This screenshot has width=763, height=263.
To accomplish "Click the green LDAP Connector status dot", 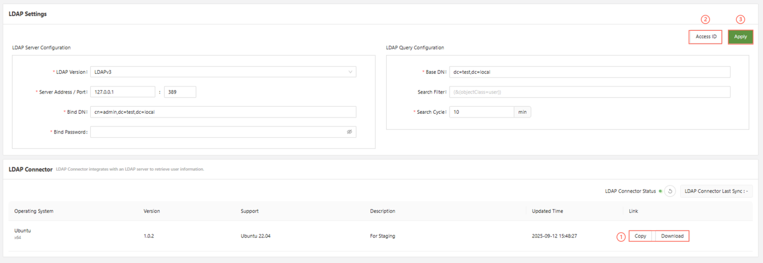I will pos(660,191).
